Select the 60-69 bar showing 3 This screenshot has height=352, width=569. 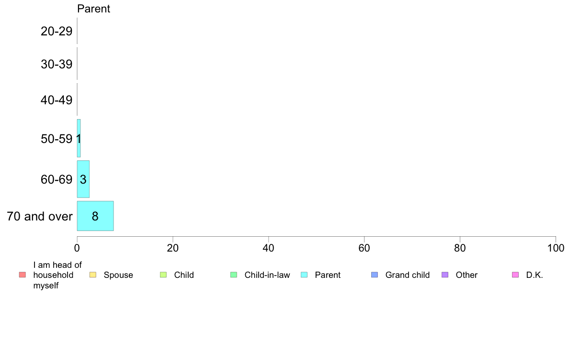(83, 179)
